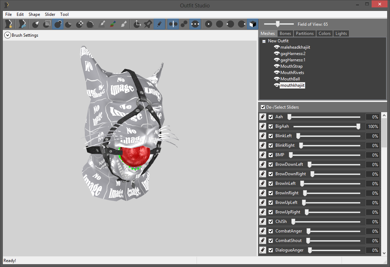Viewport: 390px width, 267px height.
Task: Choose the plain solid circle brush preset
Action: tap(219, 24)
